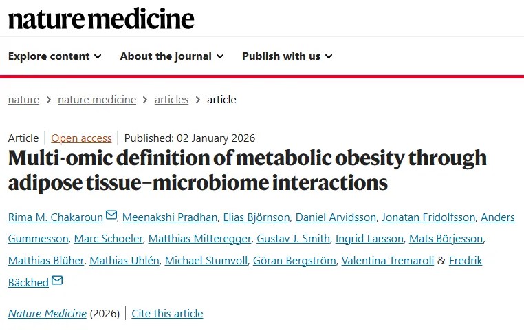Expand the Publish with us dropdown
Screen dimensions: 524x331
287,56
